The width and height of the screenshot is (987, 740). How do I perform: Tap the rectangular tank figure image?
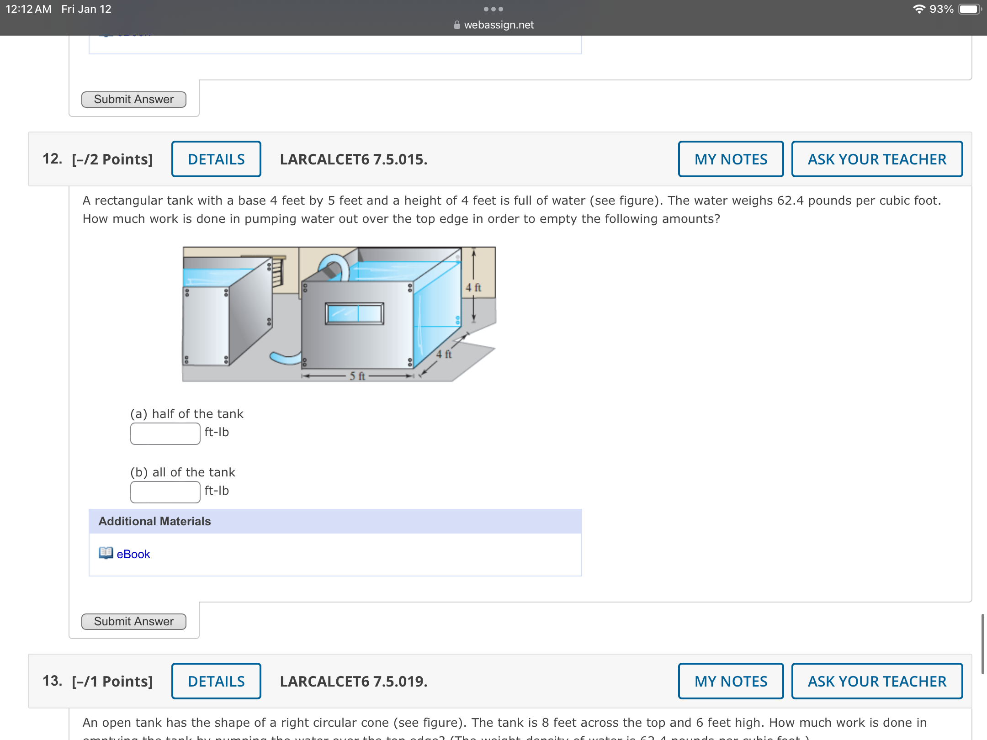click(339, 314)
